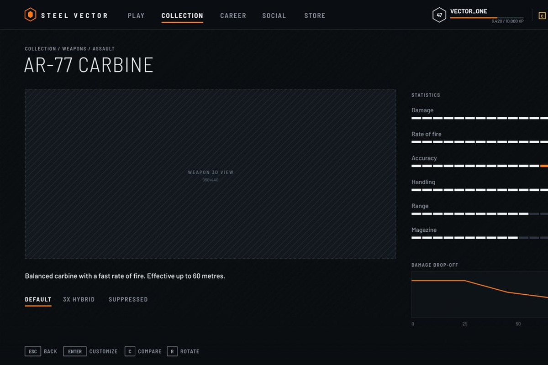Screen dimensions: 548x365
Task: Click the C key hint icon beside Compare
Action: [x=130, y=351]
